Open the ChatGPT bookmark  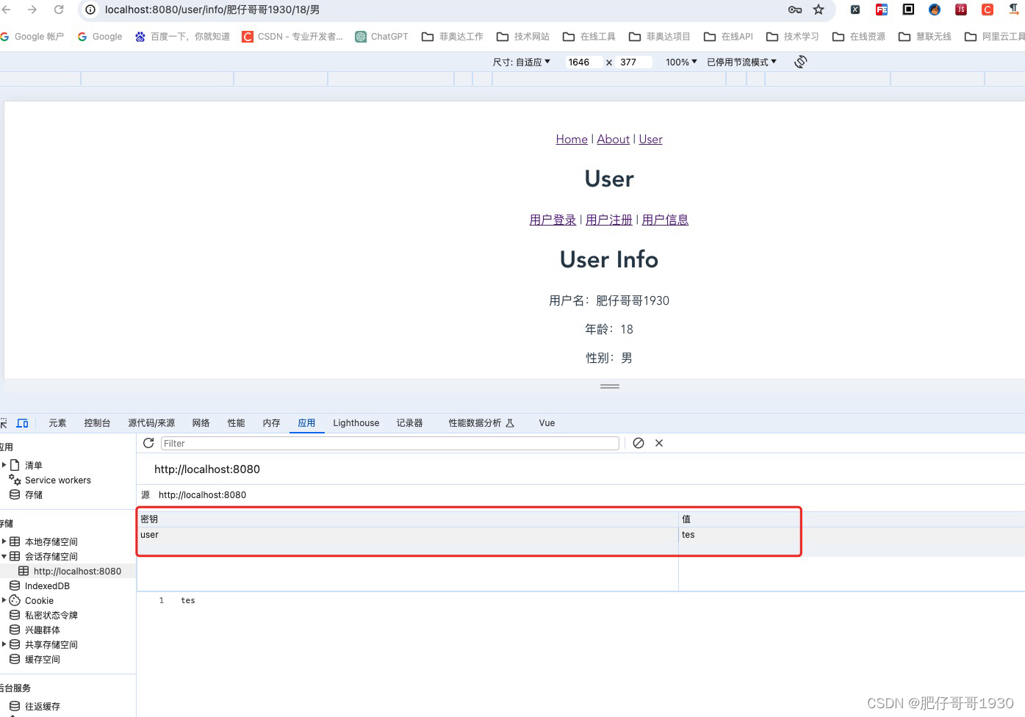[x=381, y=36]
